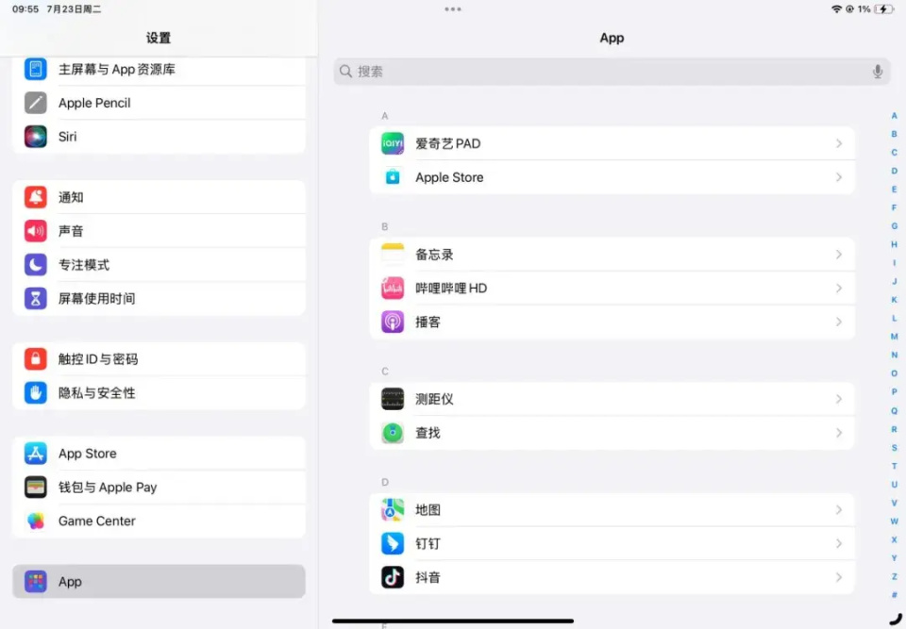Image resolution: width=906 pixels, height=629 pixels.
Task: Select Siri label in sidebar
Action: click(x=68, y=137)
